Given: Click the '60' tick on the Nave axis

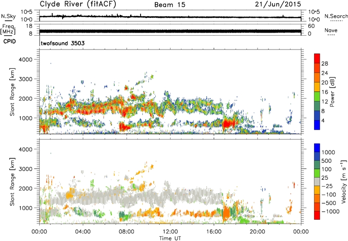Looking at the screenshot, I should (311, 26).
